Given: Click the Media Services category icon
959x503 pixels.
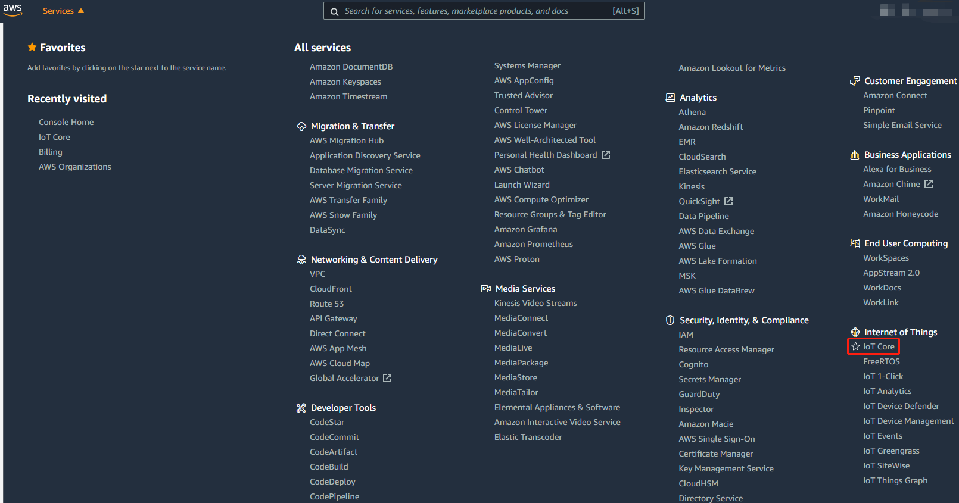Looking at the screenshot, I should click(486, 289).
